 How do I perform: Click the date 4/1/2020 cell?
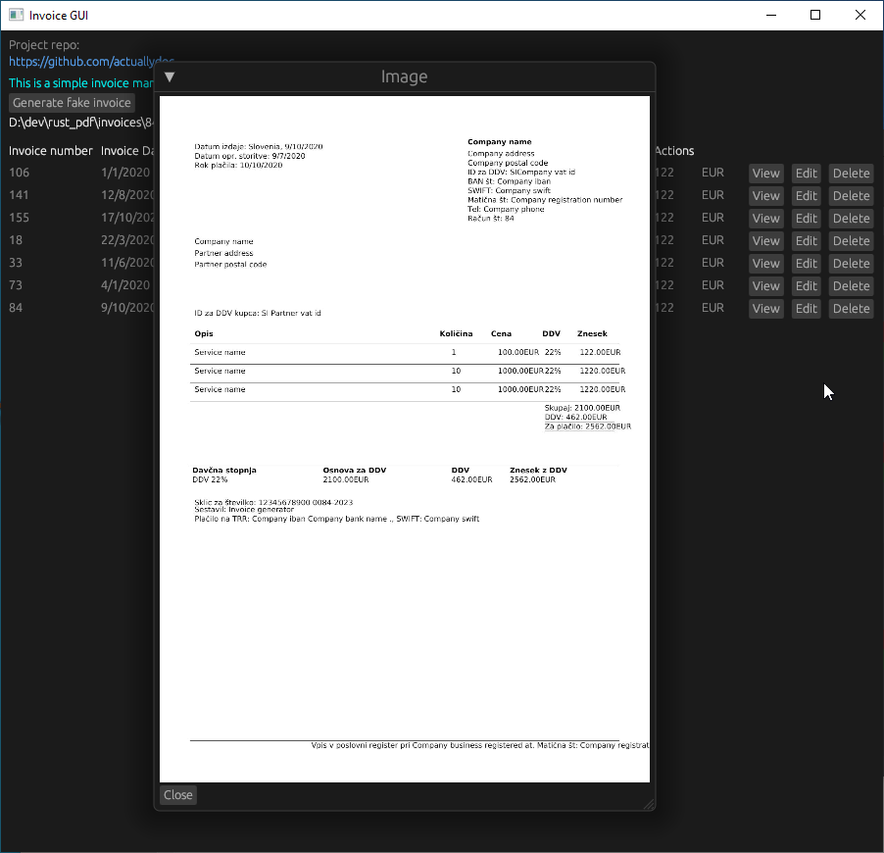pyautogui.click(x=125, y=285)
